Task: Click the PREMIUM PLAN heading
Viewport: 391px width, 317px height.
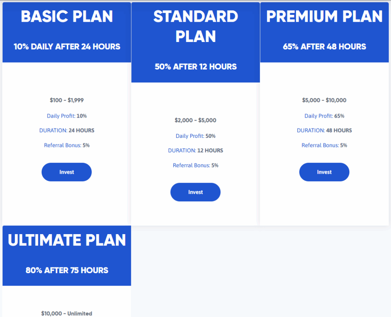Action: tap(324, 17)
